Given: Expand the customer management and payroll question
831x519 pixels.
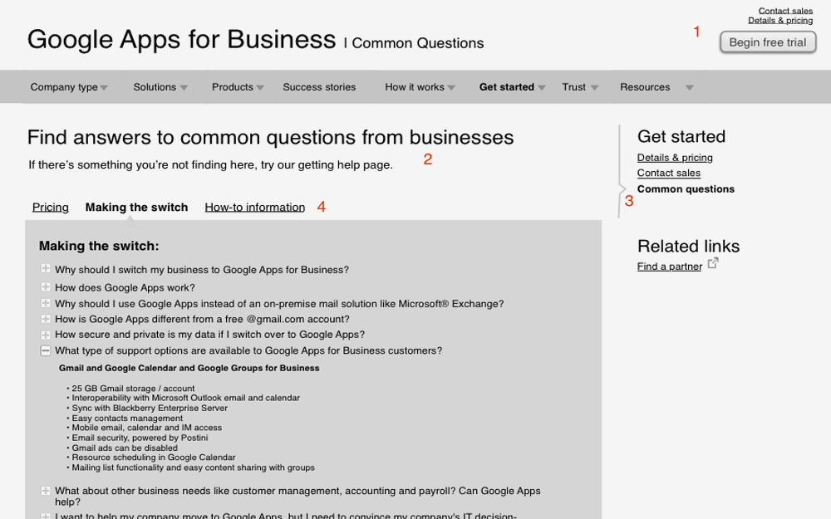Looking at the screenshot, I should point(45,491).
